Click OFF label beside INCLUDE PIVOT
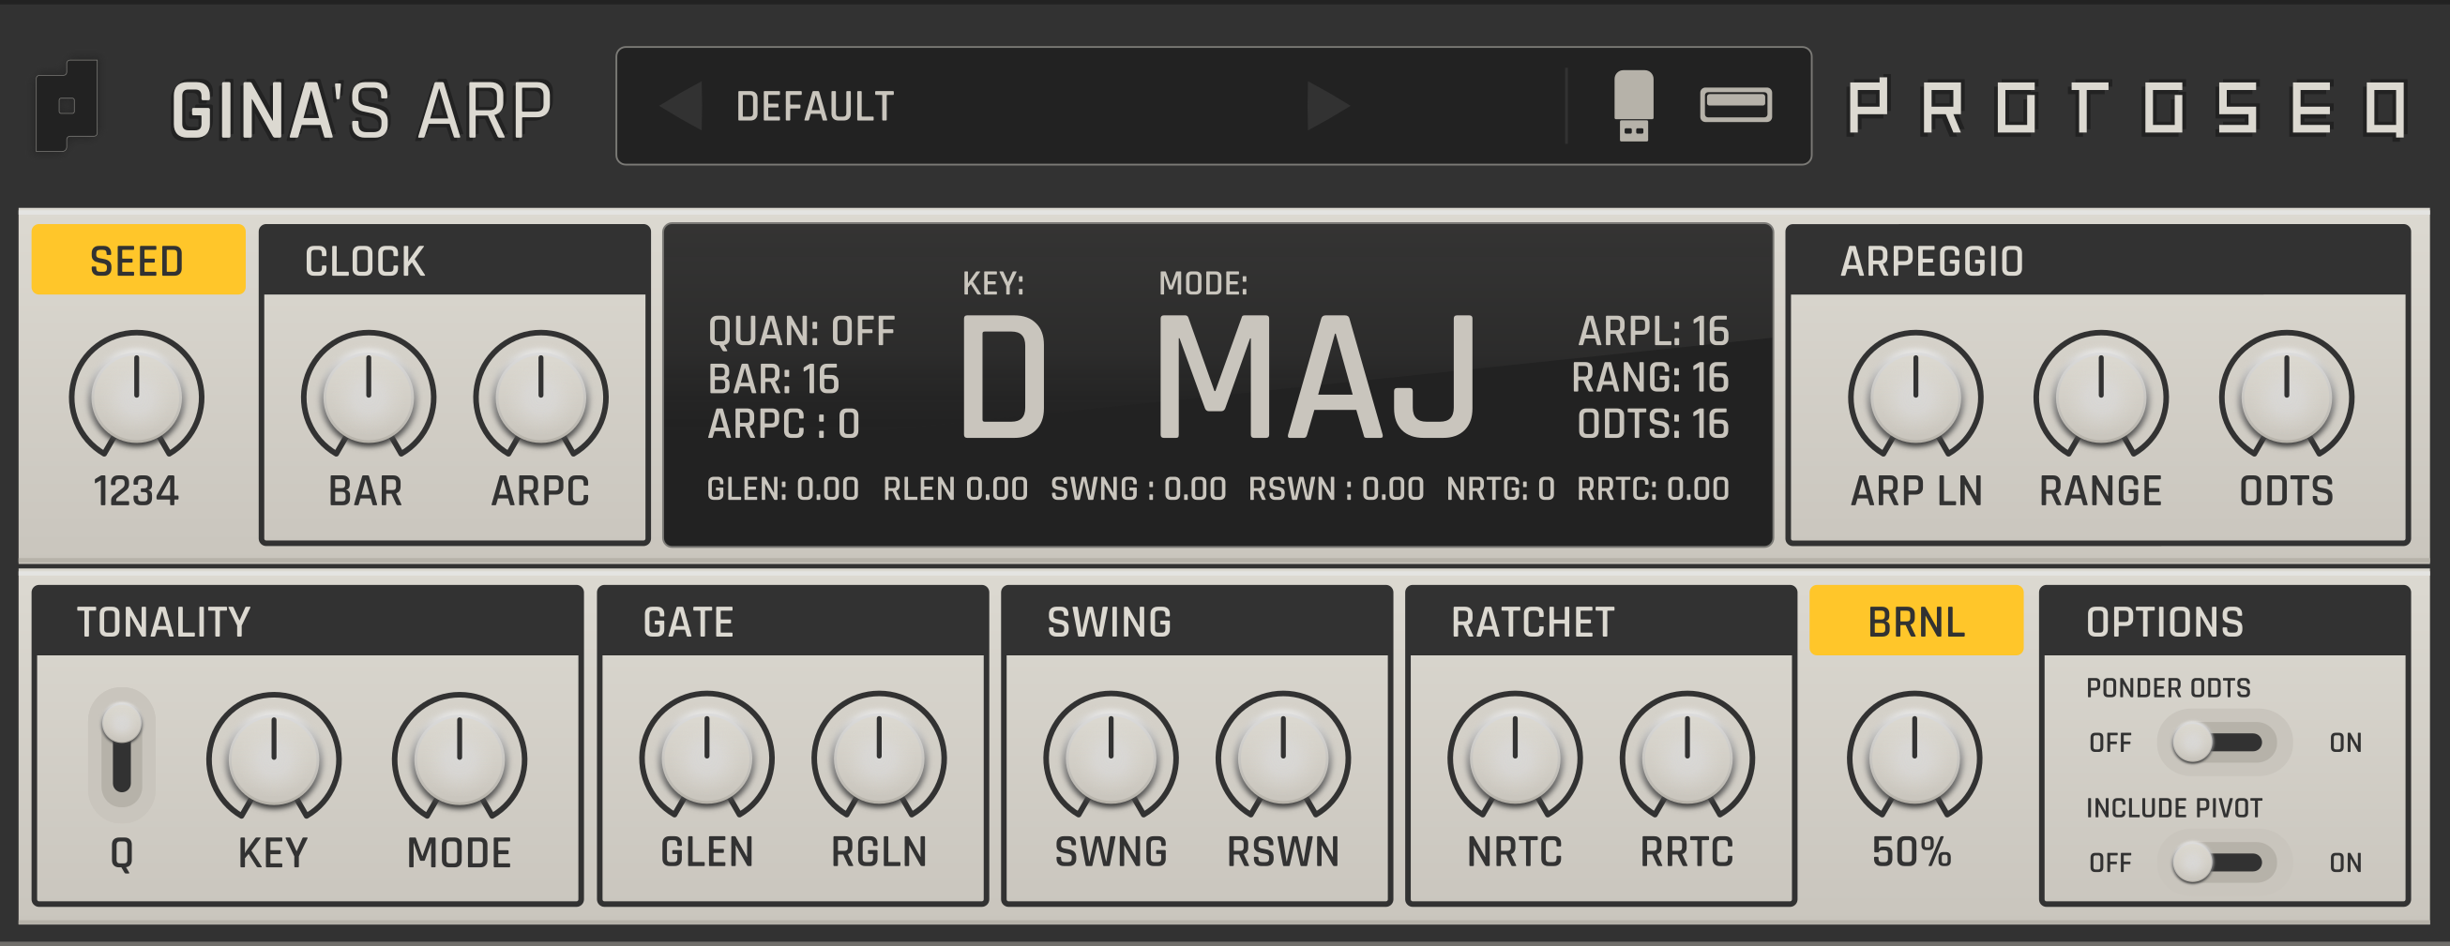The image size is (2450, 946). click(x=2110, y=863)
